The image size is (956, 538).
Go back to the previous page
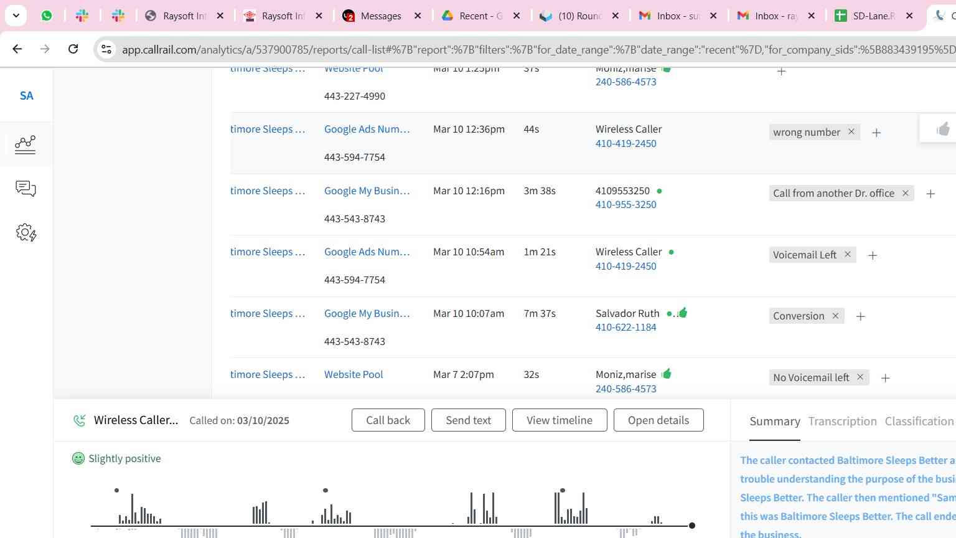pyautogui.click(x=17, y=49)
